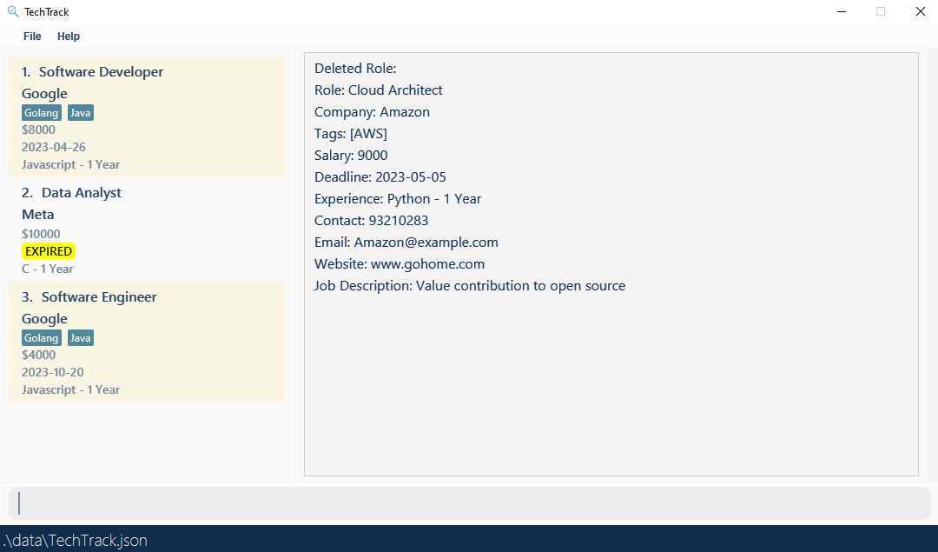The width and height of the screenshot is (938, 552).
Task: Click the Java tag on Software Developer
Action: tap(80, 112)
